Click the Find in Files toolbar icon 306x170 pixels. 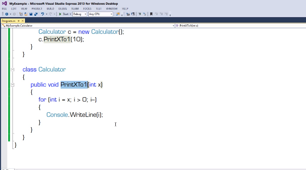click(118, 14)
